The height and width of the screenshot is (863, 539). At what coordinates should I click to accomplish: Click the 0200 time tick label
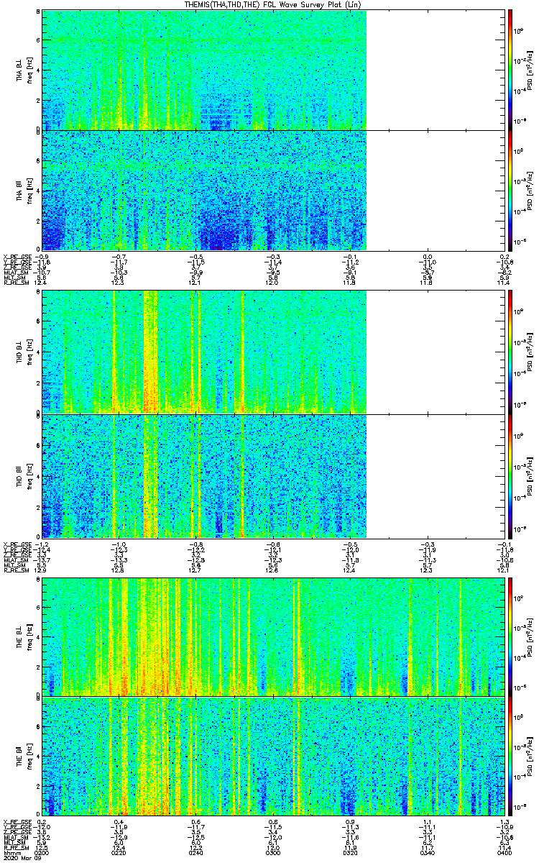[x=42, y=853]
